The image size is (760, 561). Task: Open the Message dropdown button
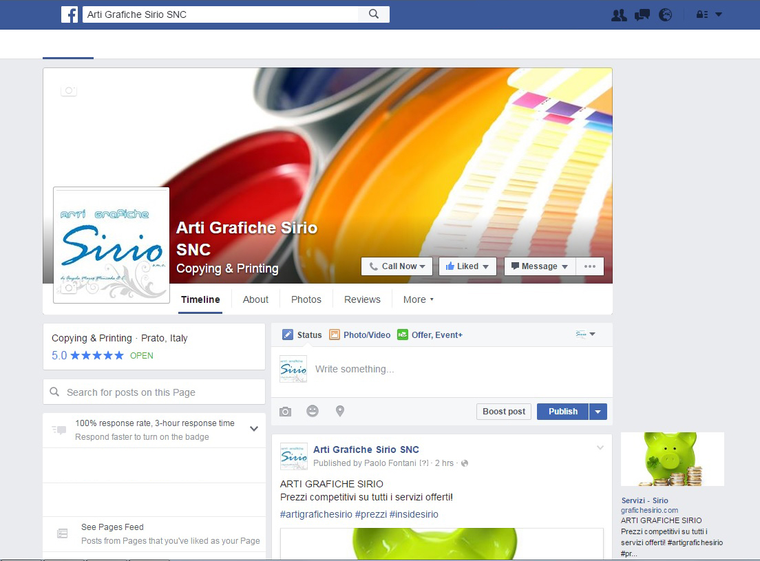pos(539,266)
